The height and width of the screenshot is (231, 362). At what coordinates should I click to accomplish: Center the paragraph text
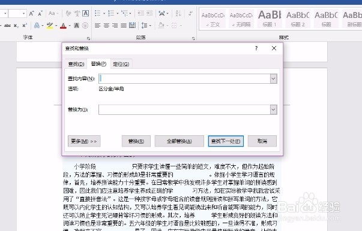(x=106, y=25)
